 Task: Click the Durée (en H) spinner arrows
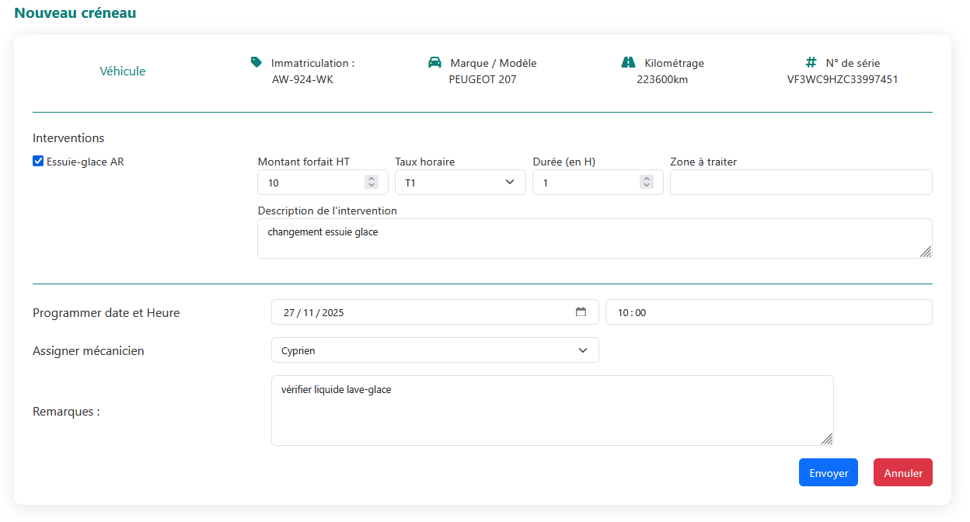pyautogui.click(x=647, y=182)
